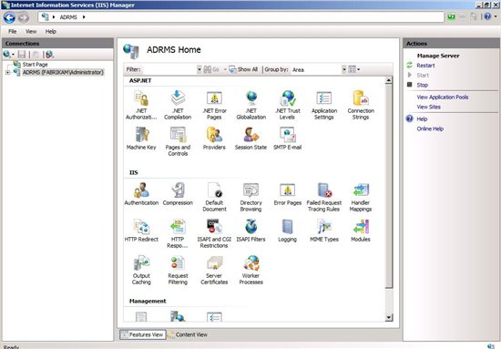Screen dimensions: 501x349
Task: Click View Application Pools link
Action: pyautogui.click(x=442, y=98)
